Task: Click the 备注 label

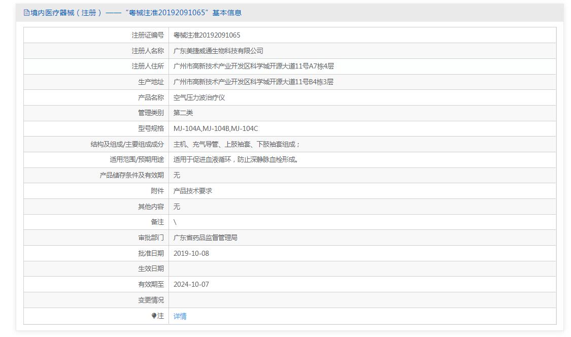Action: pos(157,222)
